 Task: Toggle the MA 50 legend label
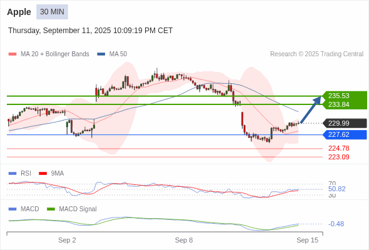pos(118,54)
